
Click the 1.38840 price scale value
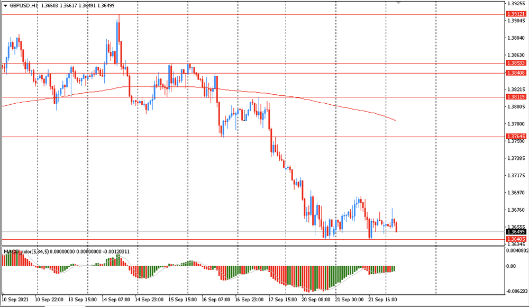pyautogui.click(x=516, y=38)
